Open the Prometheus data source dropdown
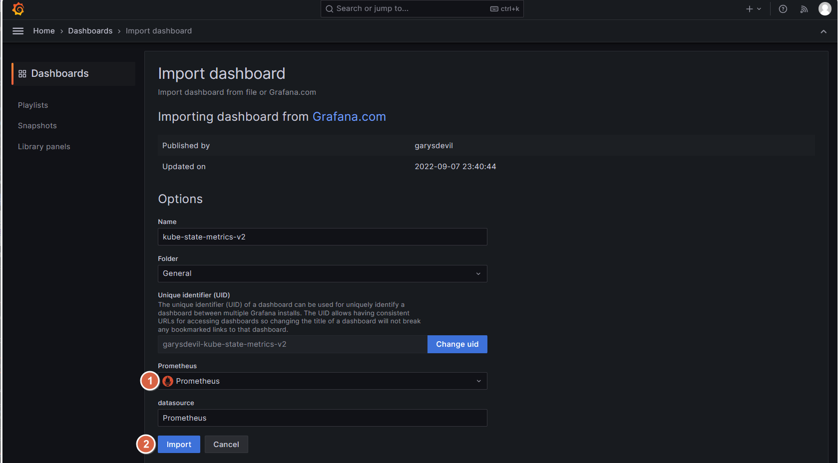840x463 pixels. pyautogui.click(x=323, y=381)
